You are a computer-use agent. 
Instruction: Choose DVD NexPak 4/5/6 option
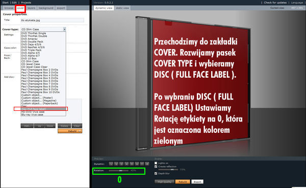point(33,48)
